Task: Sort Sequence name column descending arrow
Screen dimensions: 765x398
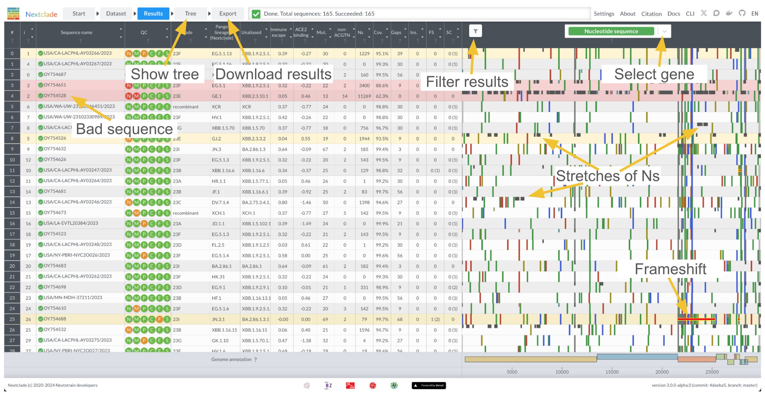Action: point(121,37)
